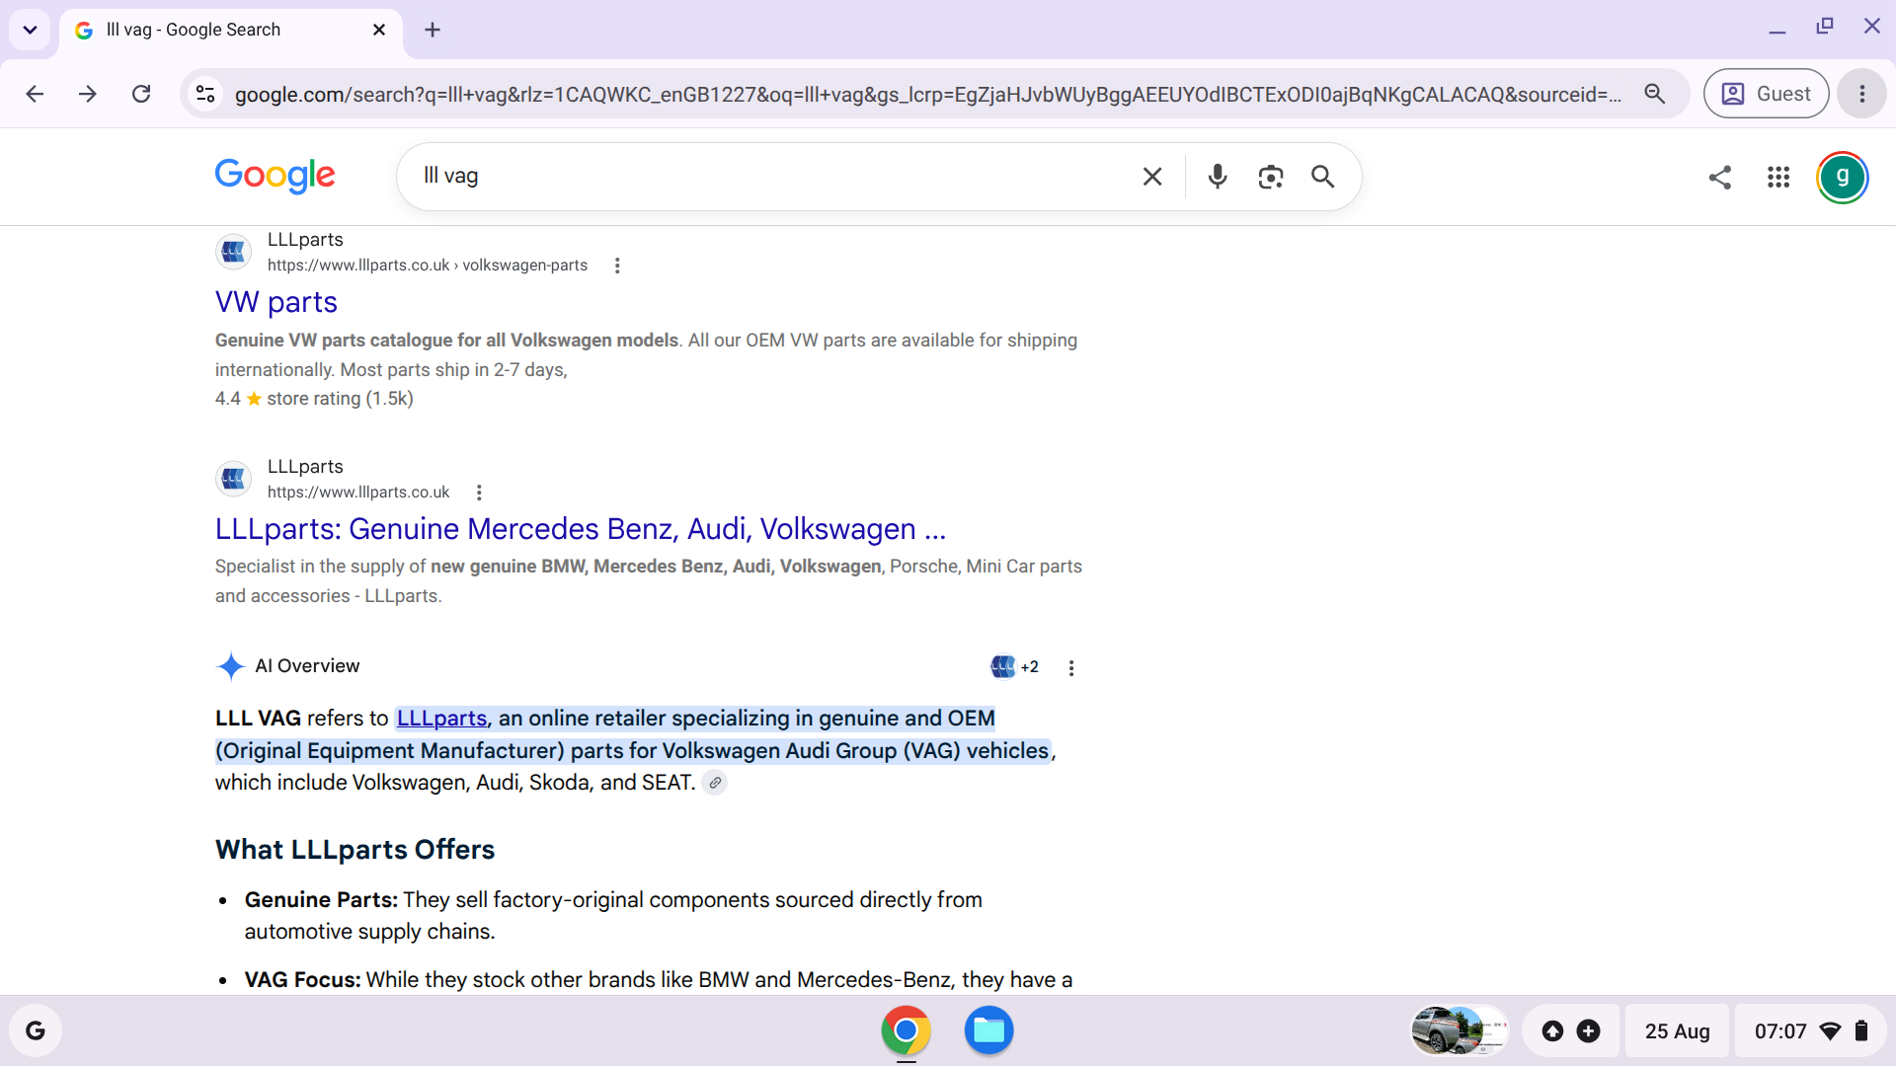Go forward to the next page
Viewport: 1896px width, 1066px height.
pyautogui.click(x=88, y=94)
